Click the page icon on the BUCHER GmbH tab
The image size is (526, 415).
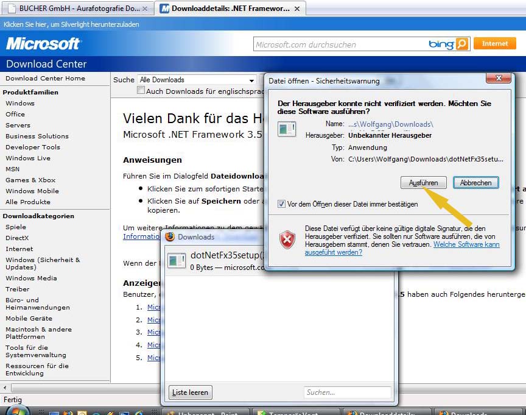[x=12, y=9]
